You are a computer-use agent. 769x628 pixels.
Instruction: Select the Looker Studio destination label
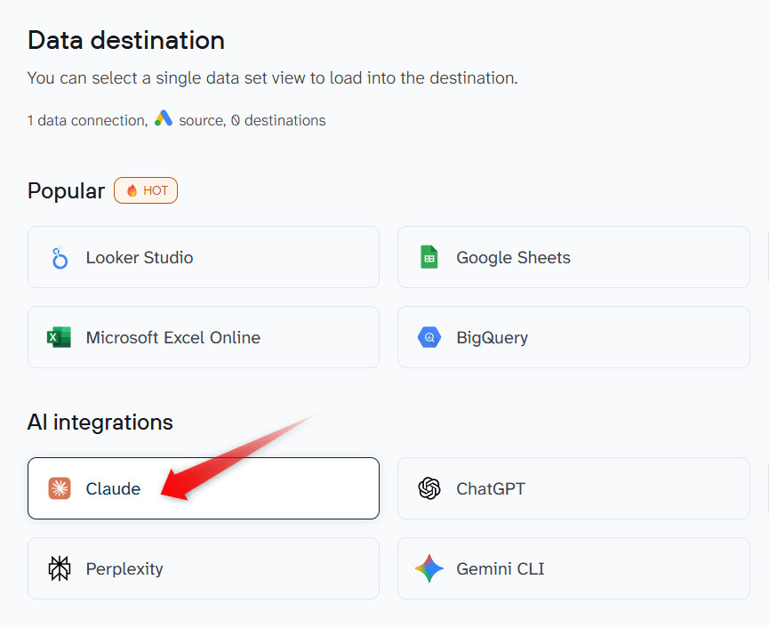click(140, 258)
